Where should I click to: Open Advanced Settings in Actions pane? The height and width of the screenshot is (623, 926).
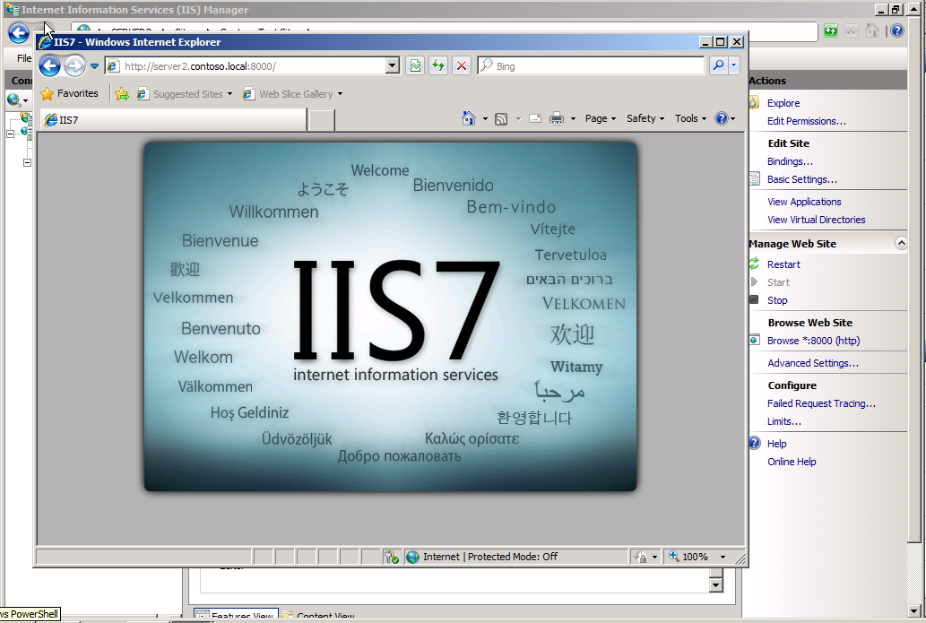(813, 363)
